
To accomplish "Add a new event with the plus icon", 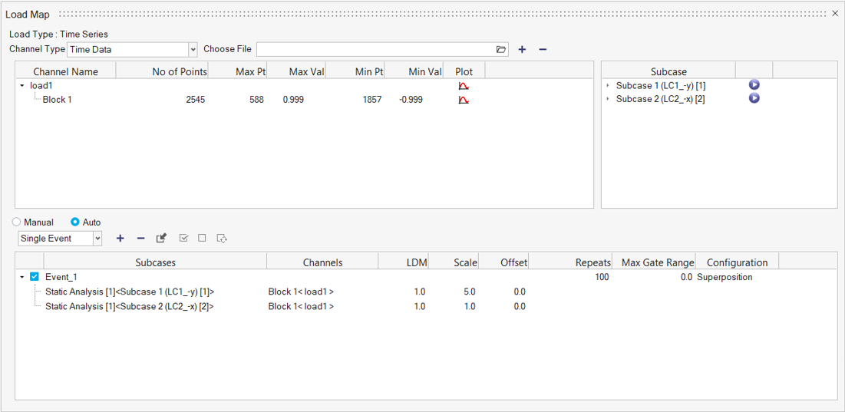I will tap(120, 238).
